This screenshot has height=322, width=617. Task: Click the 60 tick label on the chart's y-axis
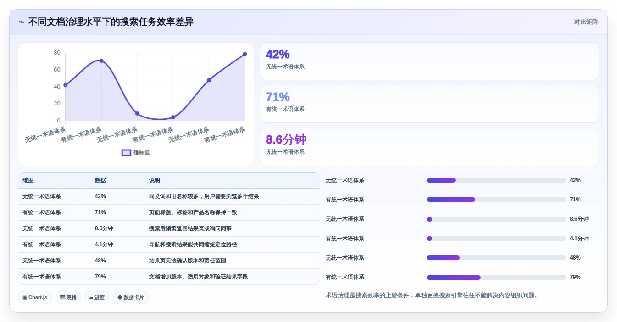point(57,70)
